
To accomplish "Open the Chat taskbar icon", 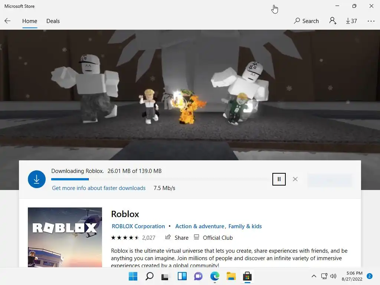I will [198, 276].
